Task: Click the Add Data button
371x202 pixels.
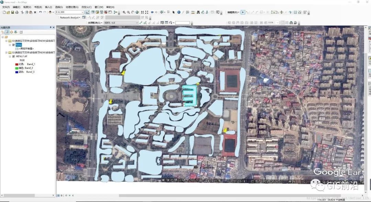Action: click(x=50, y=12)
